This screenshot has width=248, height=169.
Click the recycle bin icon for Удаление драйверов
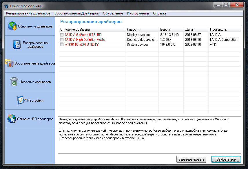[14, 82]
